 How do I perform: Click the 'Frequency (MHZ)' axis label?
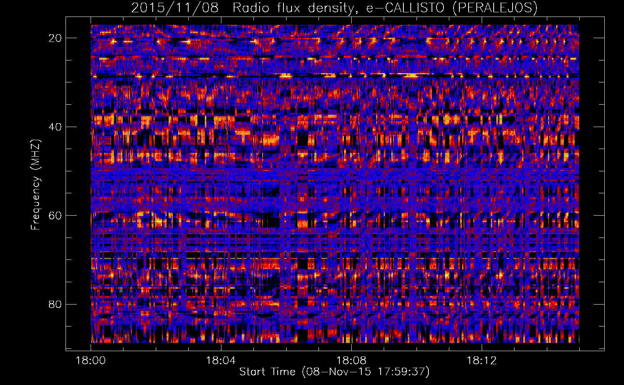coord(35,184)
